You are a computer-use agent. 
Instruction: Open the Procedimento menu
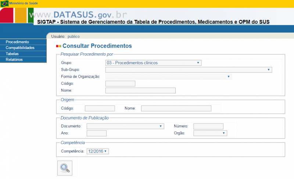click(x=23, y=42)
